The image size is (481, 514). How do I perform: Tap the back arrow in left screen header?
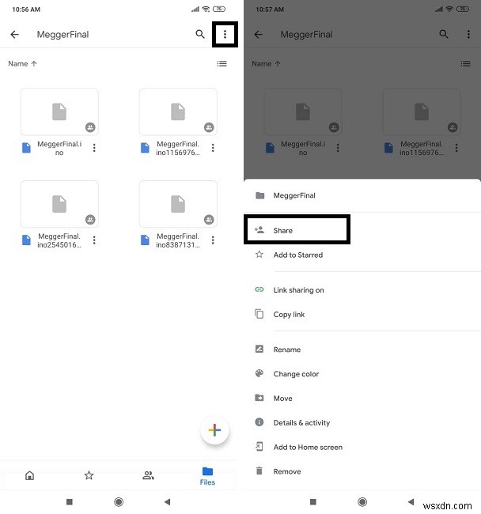(14, 35)
